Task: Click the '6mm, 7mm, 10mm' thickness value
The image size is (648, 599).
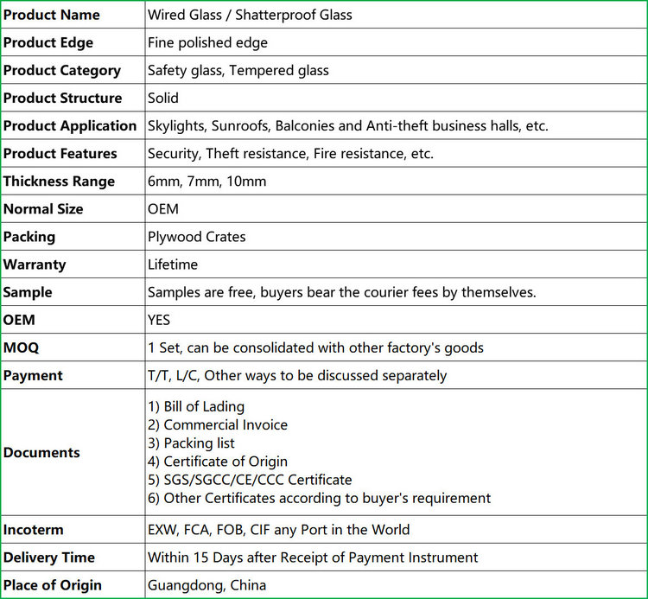Action: click(x=206, y=182)
